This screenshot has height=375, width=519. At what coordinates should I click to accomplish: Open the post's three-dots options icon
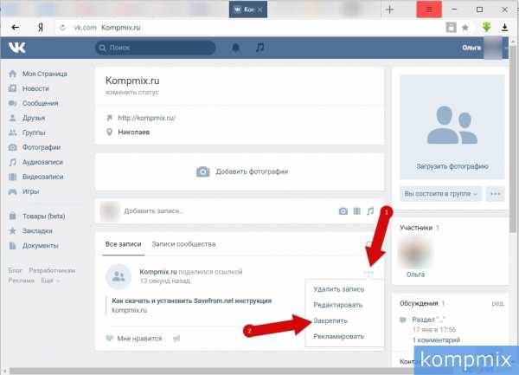pyautogui.click(x=368, y=272)
